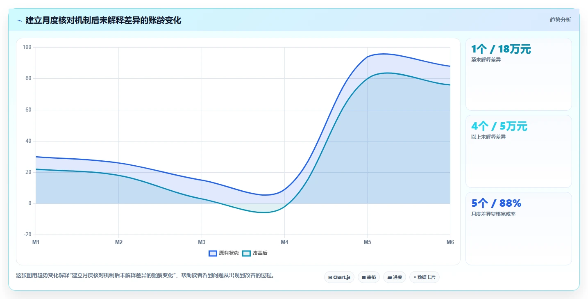The image size is (588, 299).
Task: Click the M4 x-axis label
Action: point(284,242)
